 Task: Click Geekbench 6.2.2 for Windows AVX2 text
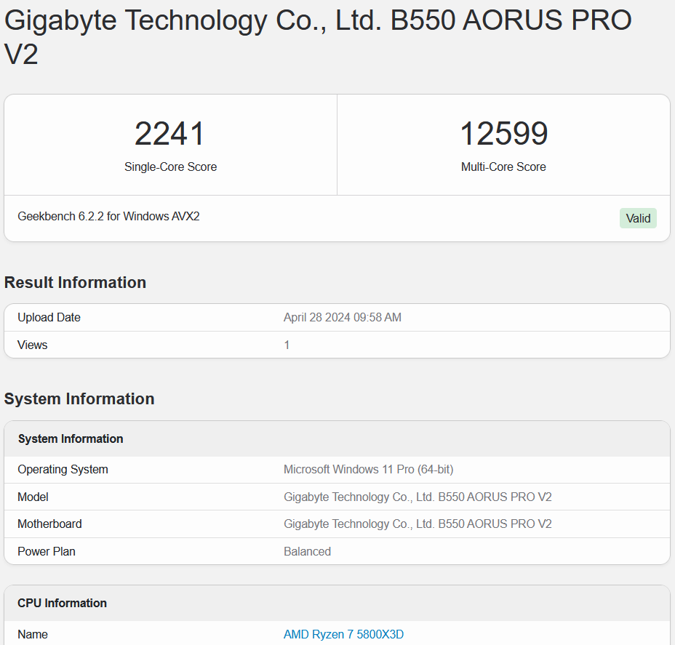(x=108, y=216)
